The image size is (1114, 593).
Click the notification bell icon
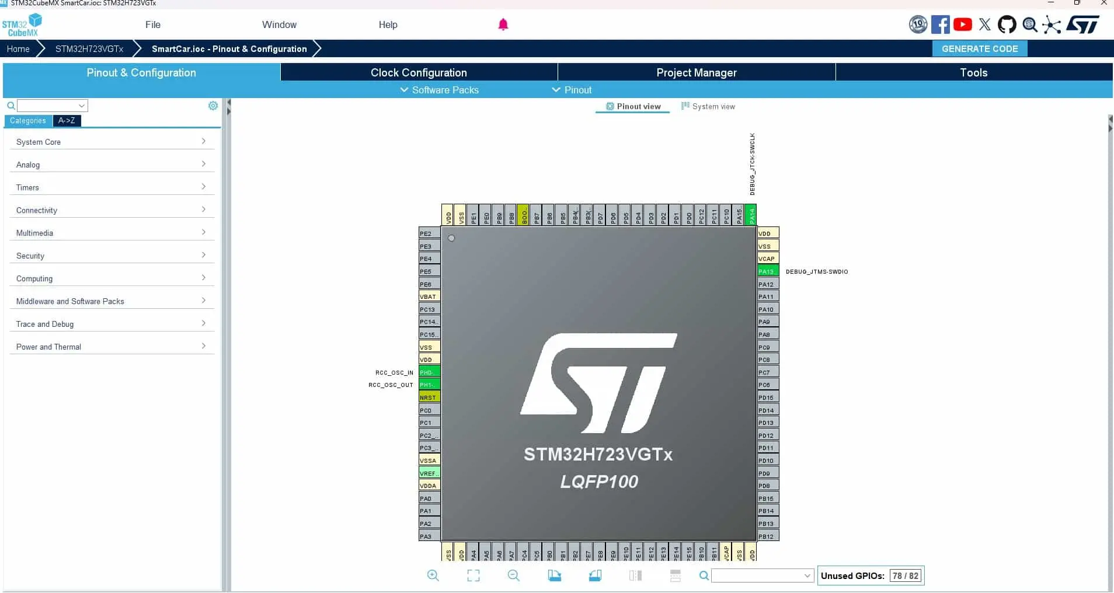[503, 25]
